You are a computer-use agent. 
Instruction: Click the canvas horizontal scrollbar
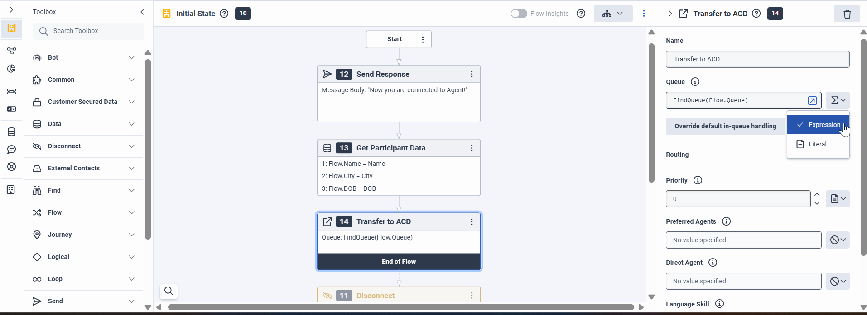point(400,307)
